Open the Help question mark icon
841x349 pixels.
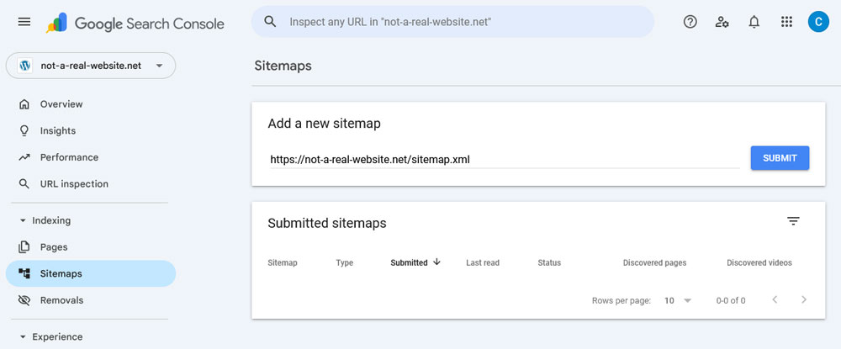pos(690,22)
